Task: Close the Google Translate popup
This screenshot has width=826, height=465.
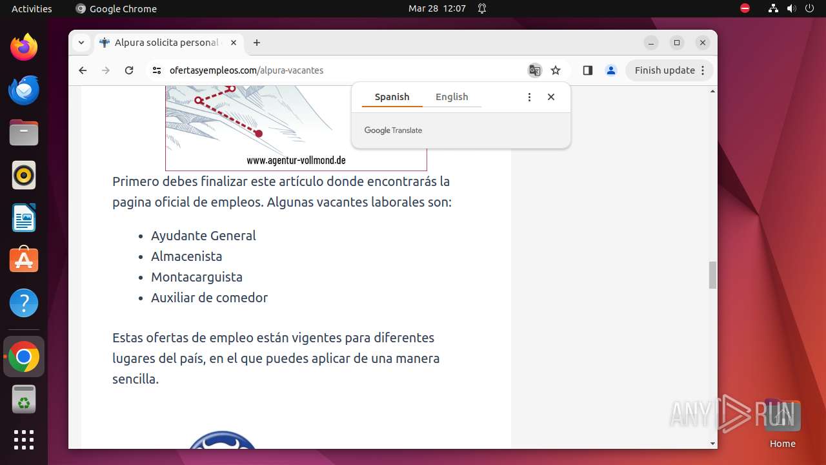Action: (x=551, y=97)
